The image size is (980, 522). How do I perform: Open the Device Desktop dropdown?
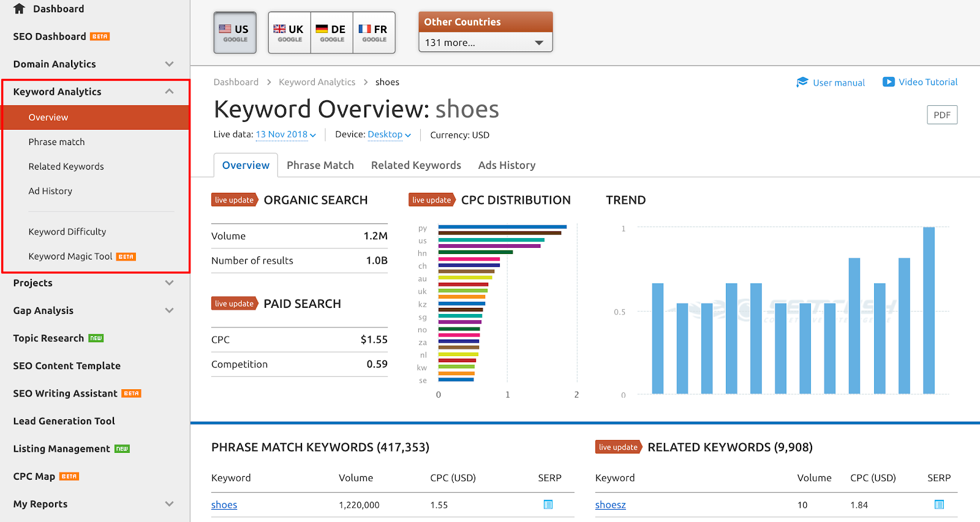(389, 135)
